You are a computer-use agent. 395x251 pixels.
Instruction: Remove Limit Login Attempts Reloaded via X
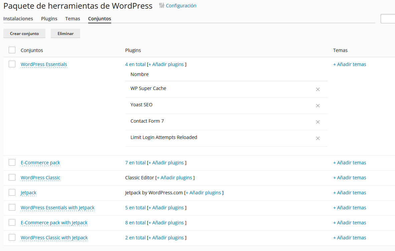point(318,138)
